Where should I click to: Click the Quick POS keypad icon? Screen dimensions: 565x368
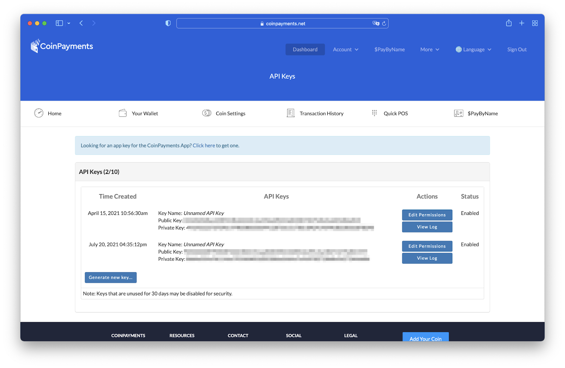pyautogui.click(x=374, y=113)
